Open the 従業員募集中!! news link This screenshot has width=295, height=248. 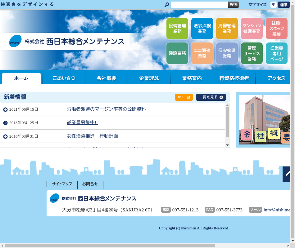click(82, 122)
